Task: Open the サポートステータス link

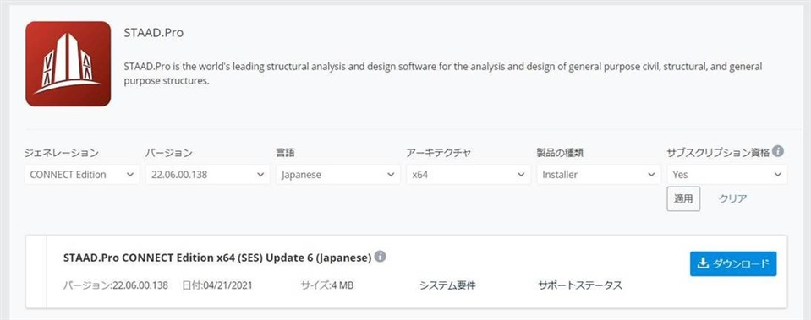Action: pyautogui.click(x=580, y=285)
